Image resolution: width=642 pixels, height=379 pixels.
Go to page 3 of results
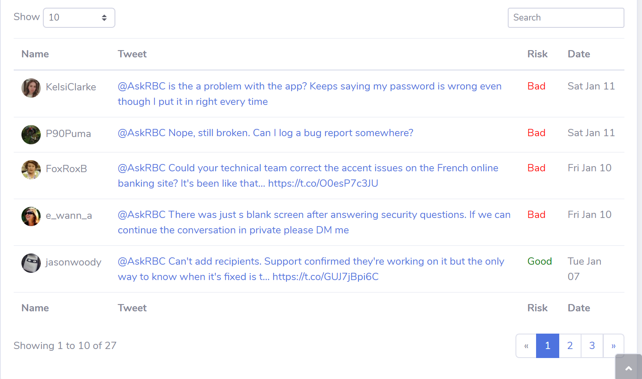coord(592,346)
